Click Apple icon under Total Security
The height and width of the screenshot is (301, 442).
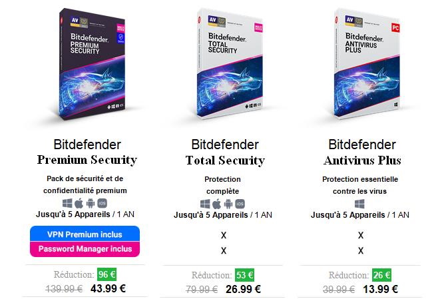[x=216, y=204]
